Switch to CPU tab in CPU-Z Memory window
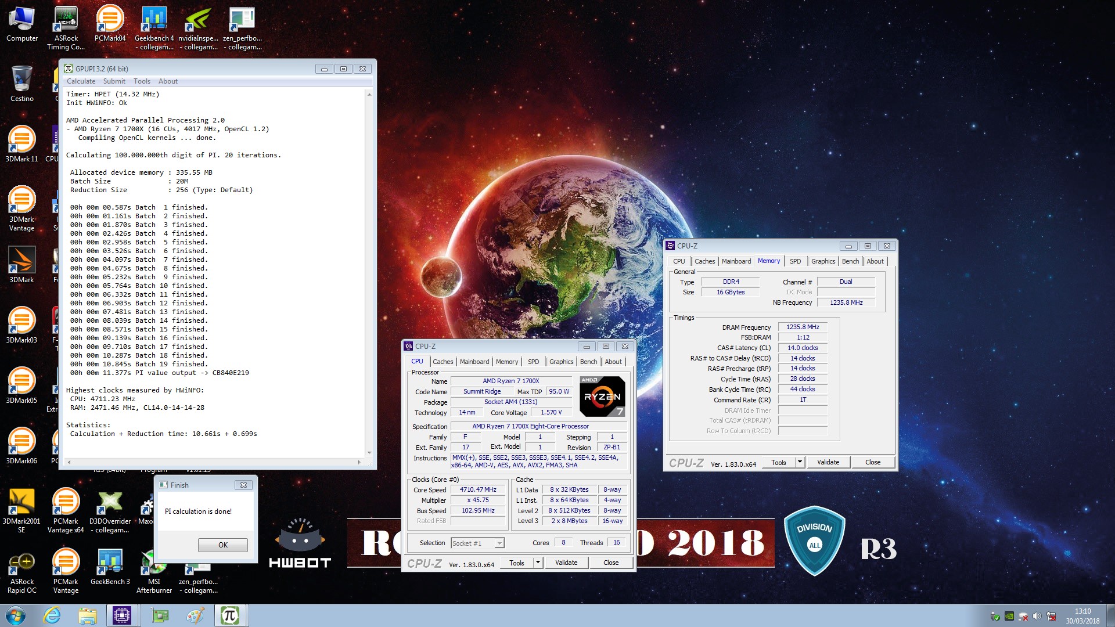Image resolution: width=1115 pixels, height=627 pixels. pyautogui.click(x=679, y=261)
